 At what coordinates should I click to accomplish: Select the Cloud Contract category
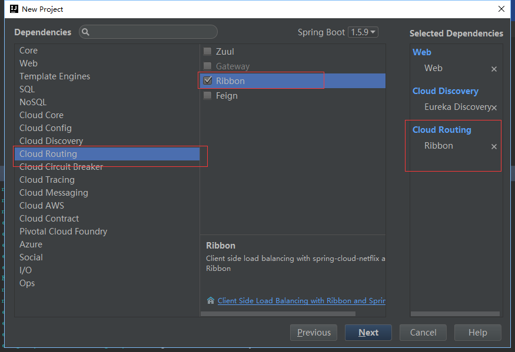coord(107,219)
